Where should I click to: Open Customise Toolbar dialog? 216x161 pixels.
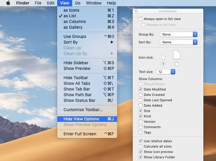pos(87,110)
